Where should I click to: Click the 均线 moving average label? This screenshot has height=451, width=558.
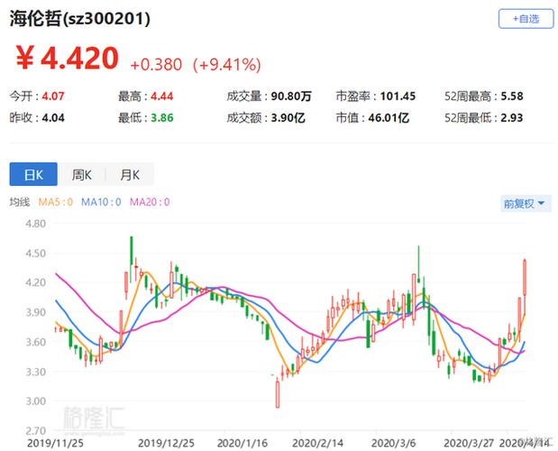tap(20, 202)
